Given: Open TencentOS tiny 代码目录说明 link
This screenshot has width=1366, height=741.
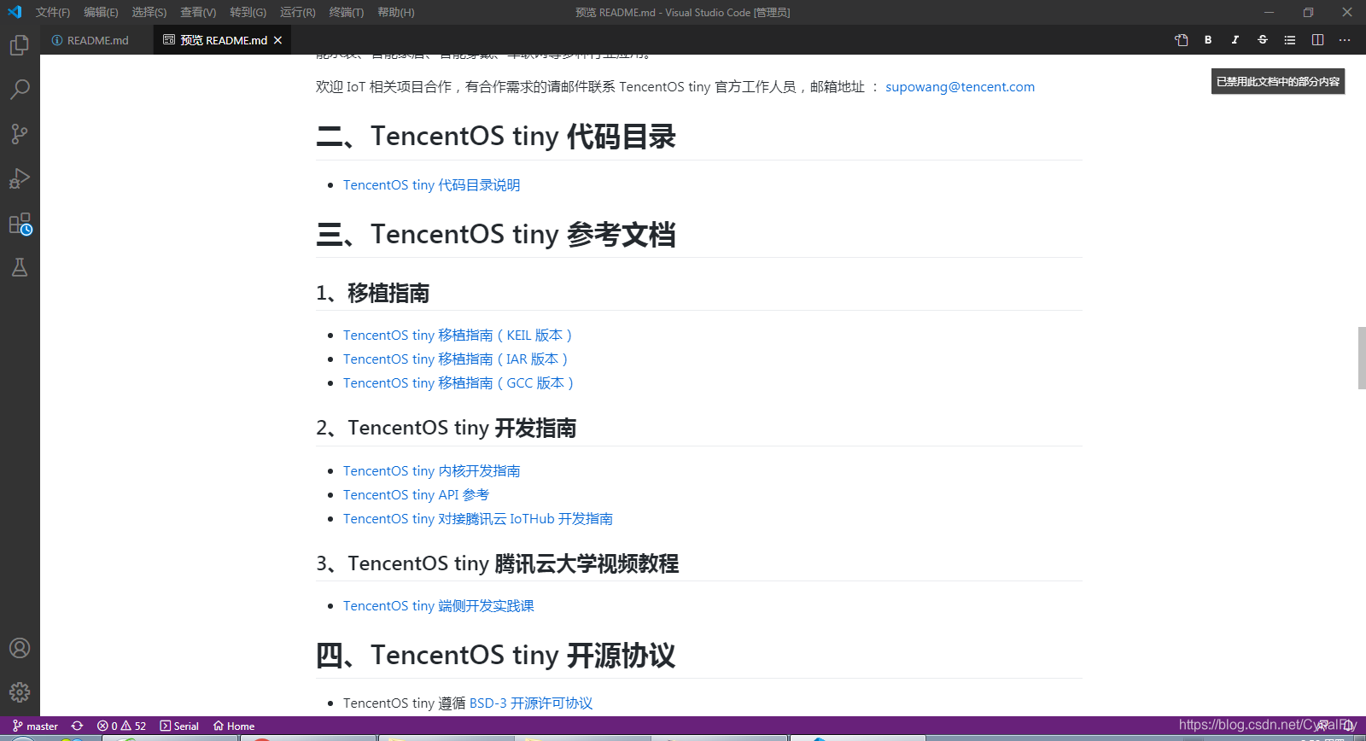Looking at the screenshot, I should [431, 185].
